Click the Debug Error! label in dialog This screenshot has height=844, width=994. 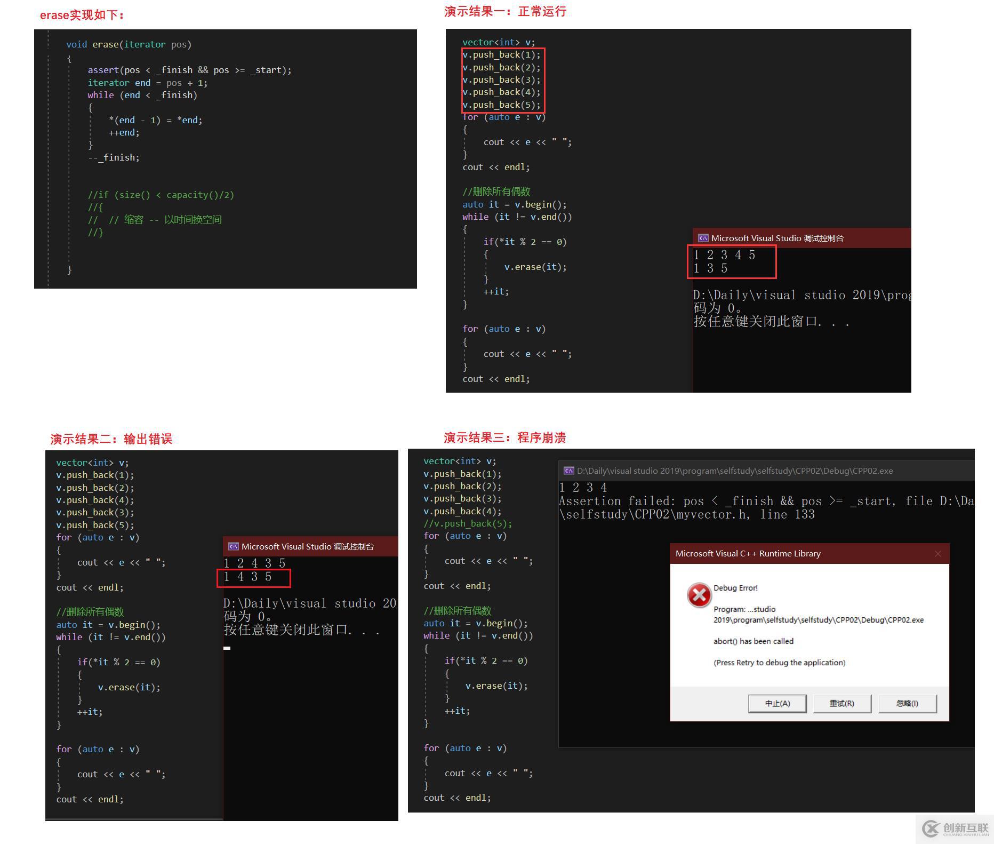point(735,588)
